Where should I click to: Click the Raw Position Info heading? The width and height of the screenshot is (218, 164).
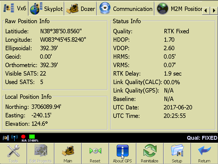(27, 21)
